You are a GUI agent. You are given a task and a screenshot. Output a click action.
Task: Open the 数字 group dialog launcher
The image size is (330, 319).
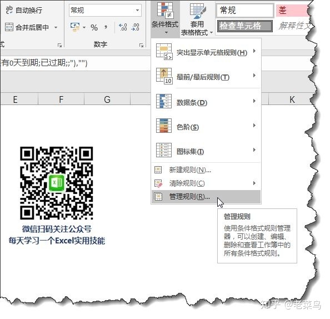tap(141, 45)
